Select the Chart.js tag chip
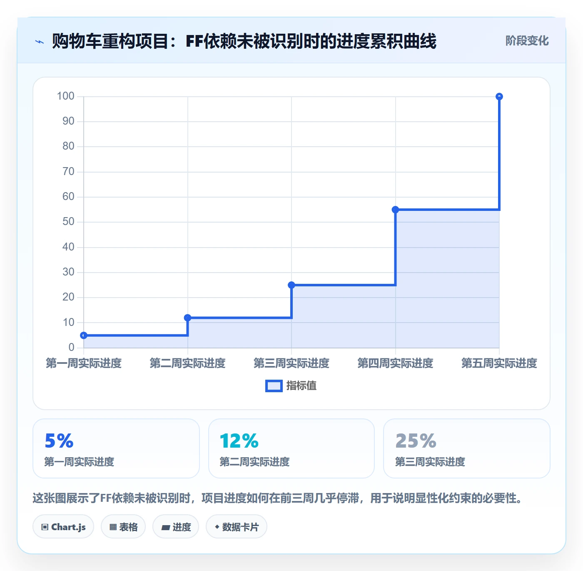The image size is (583, 571). 63,527
